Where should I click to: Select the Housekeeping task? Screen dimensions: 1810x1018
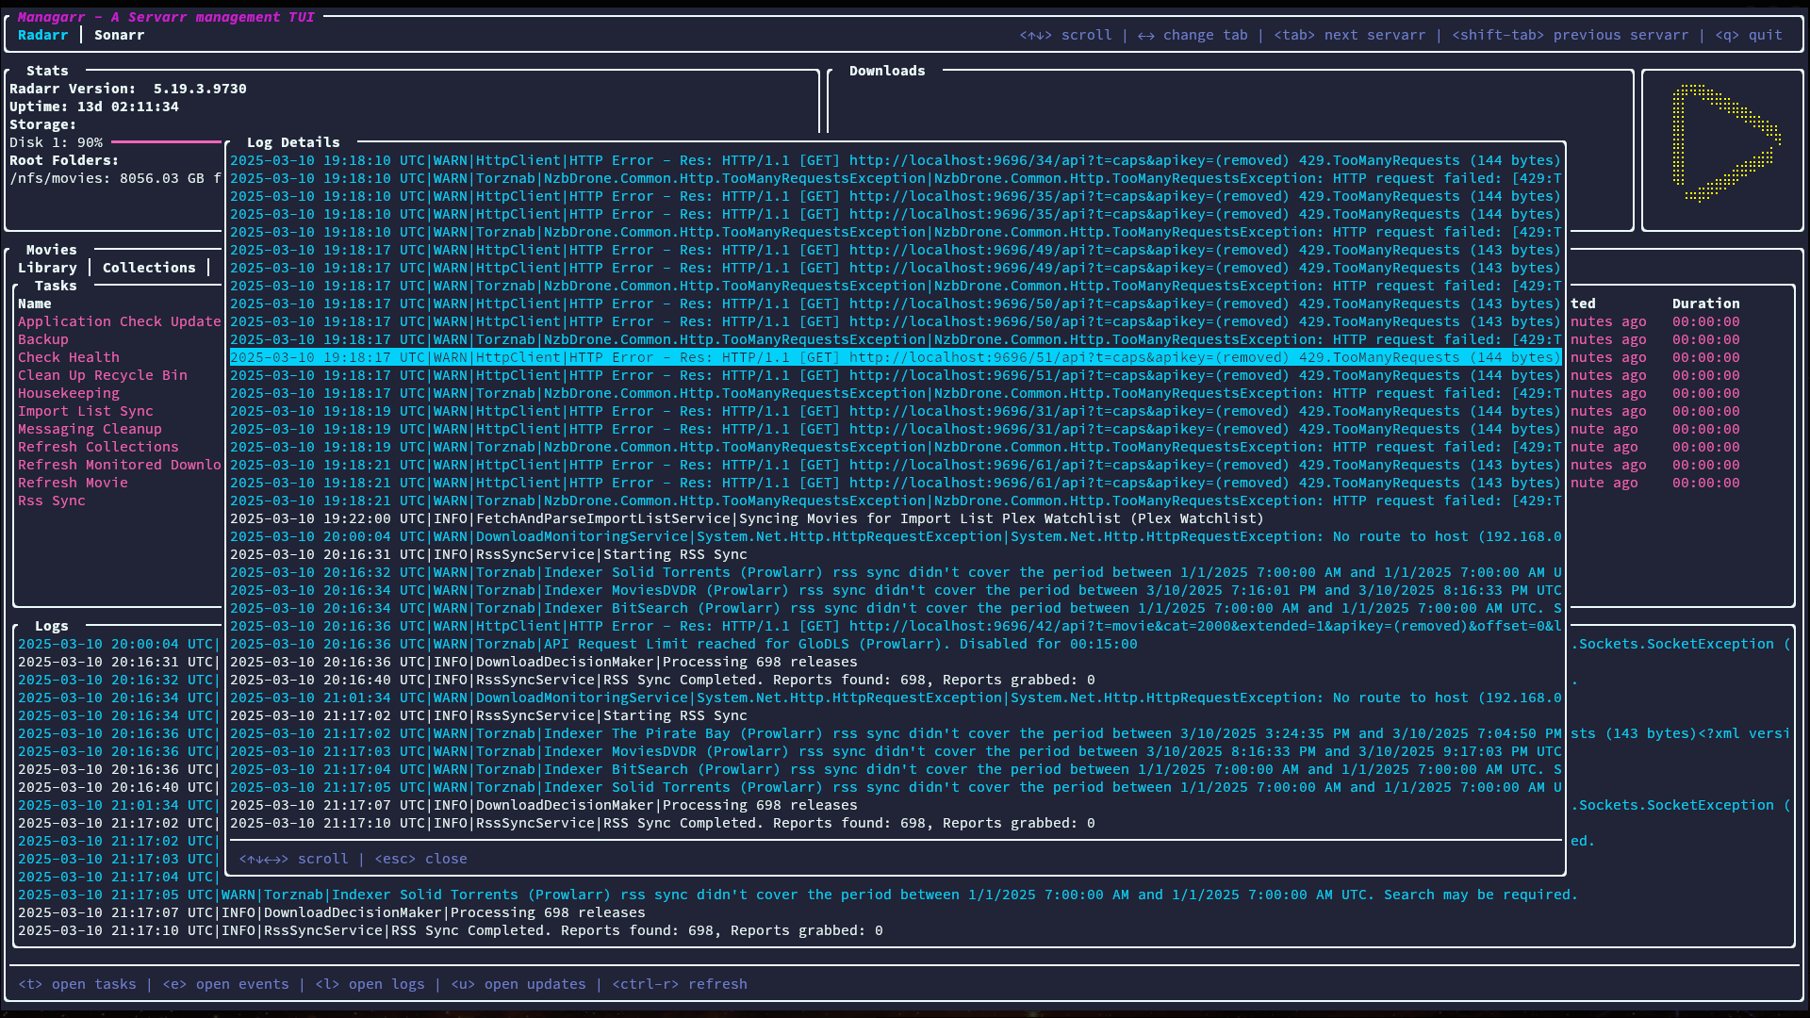click(69, 393)
